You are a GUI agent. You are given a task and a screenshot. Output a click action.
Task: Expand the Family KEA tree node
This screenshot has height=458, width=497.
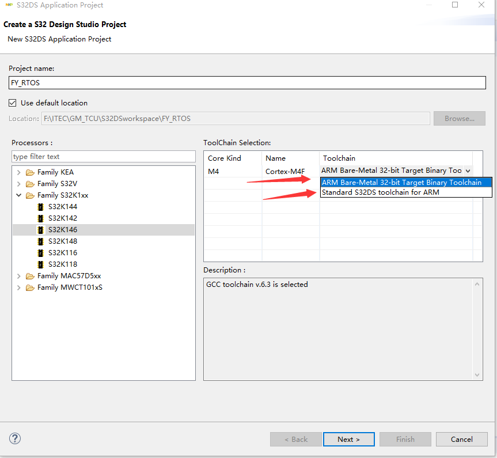18,172
